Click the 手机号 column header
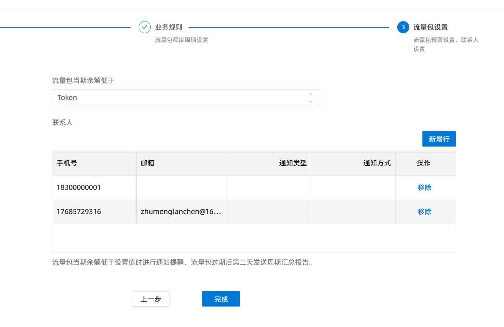 coord(67,163)
